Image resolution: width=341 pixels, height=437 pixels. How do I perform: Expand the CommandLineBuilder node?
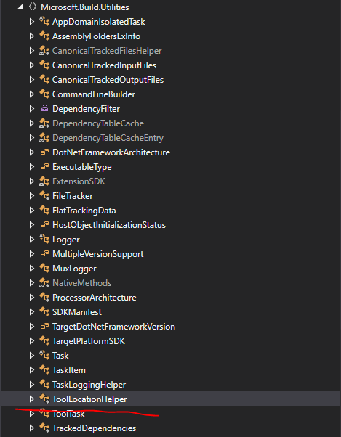click(32, 94)
